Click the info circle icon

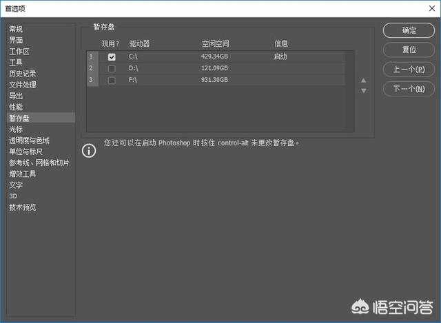pyautogui.click(x=89, y=151)
